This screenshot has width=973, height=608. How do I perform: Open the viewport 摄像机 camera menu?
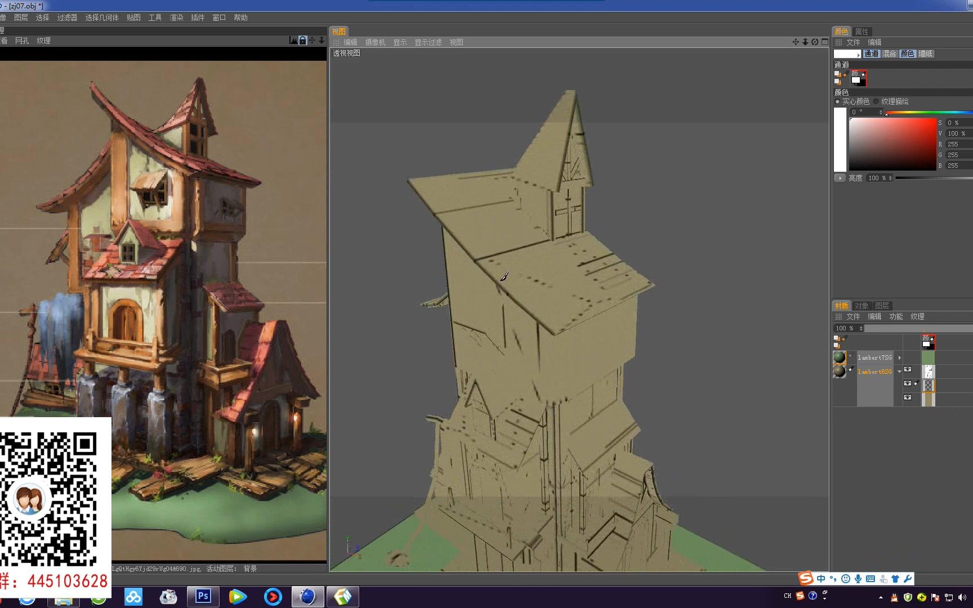(x=375, y=42)
